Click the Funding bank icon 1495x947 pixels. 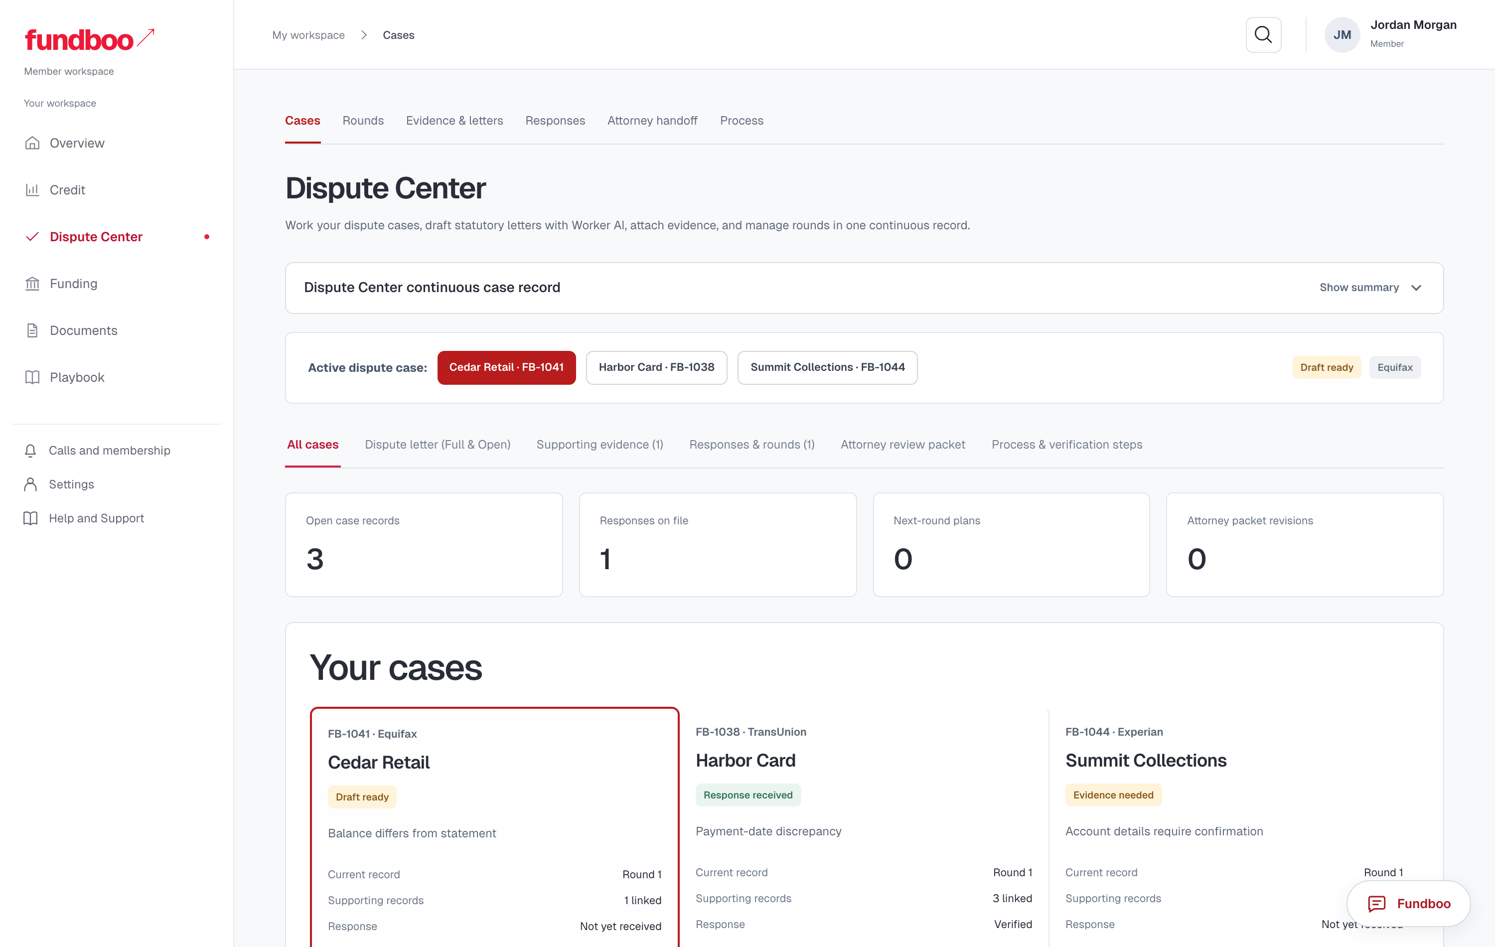tap(32, 284)
